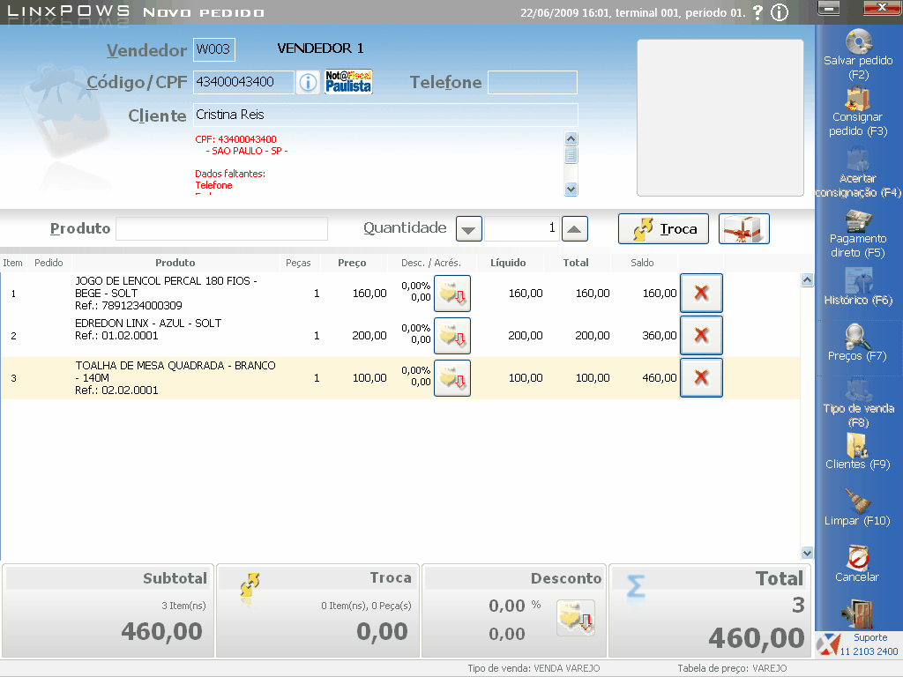The image size is (903, 677).
Task: Click the Produto input field
Action: coord(221,228)
